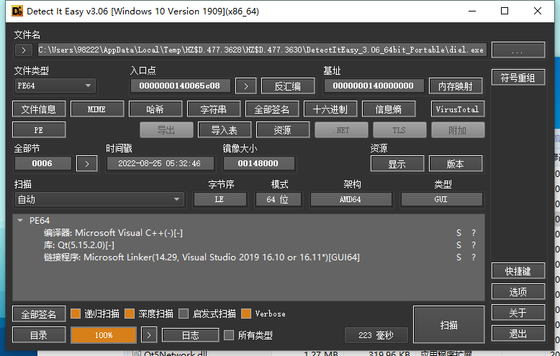This screenshot has width=560, height=356.
Task: Click the arrow button left of file path
Action: (24, 50)
